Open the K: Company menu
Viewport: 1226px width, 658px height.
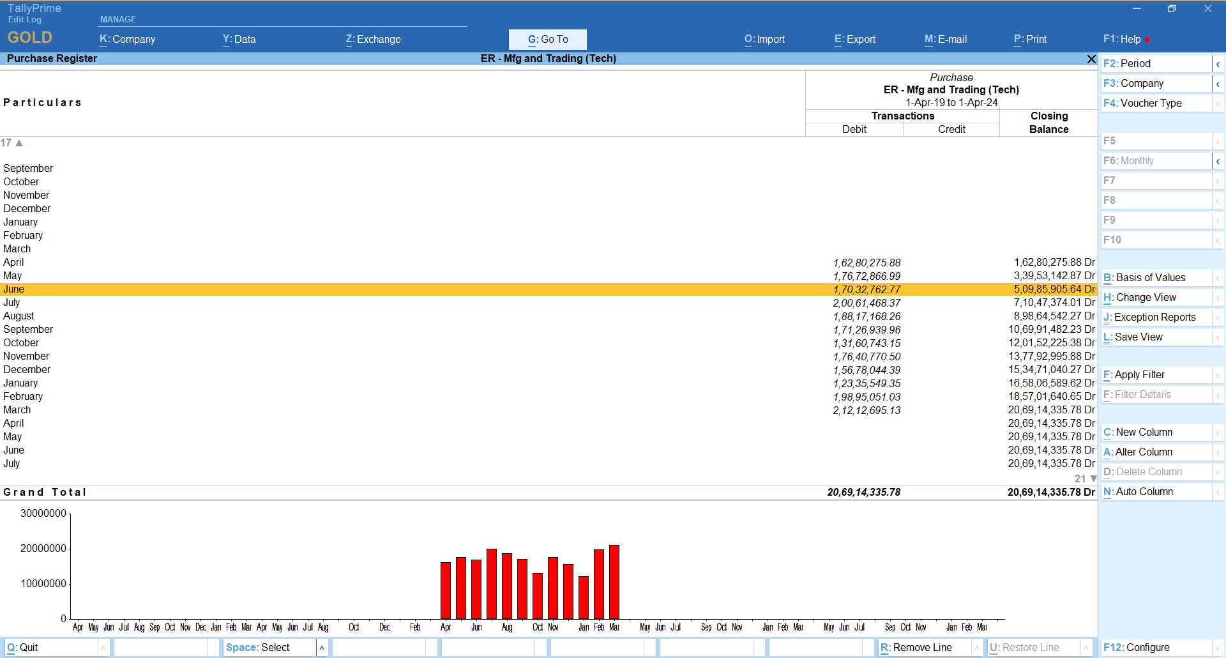[127, 39]
